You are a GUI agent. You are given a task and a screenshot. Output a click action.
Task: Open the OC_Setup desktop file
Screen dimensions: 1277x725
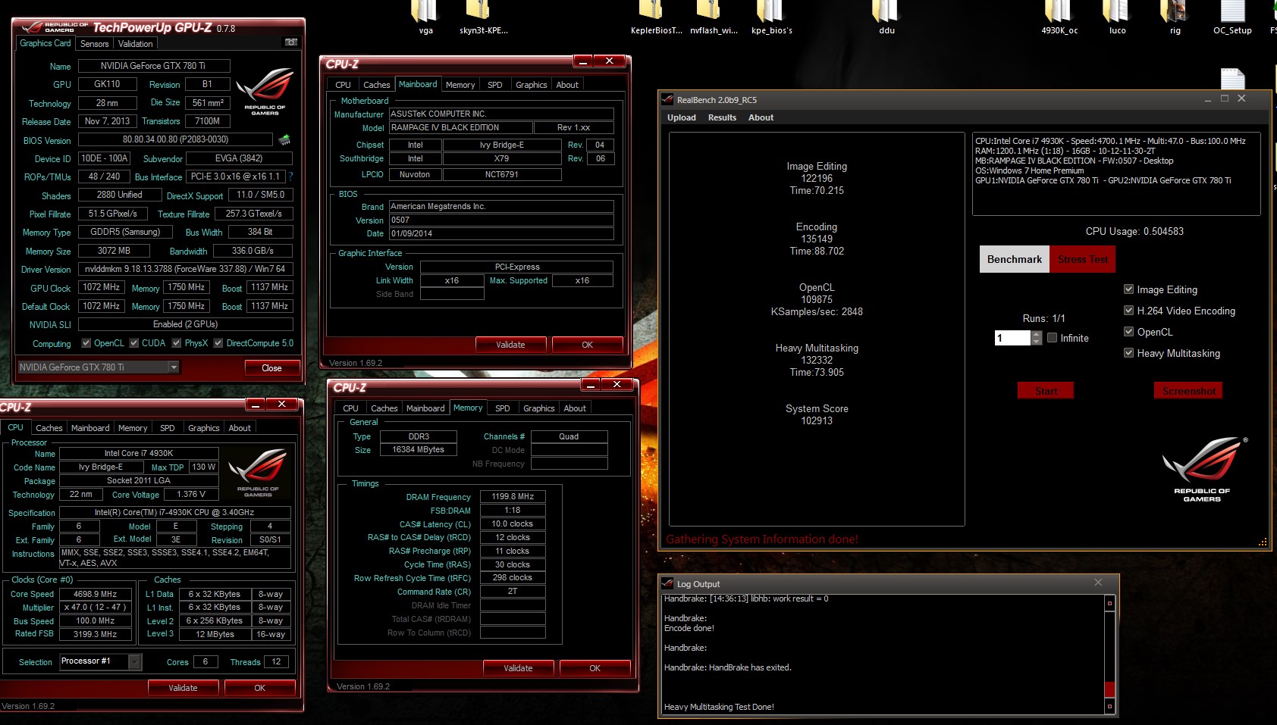1232,17
